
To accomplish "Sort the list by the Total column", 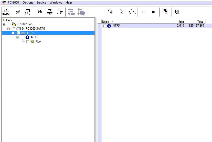I will [195, 22].
